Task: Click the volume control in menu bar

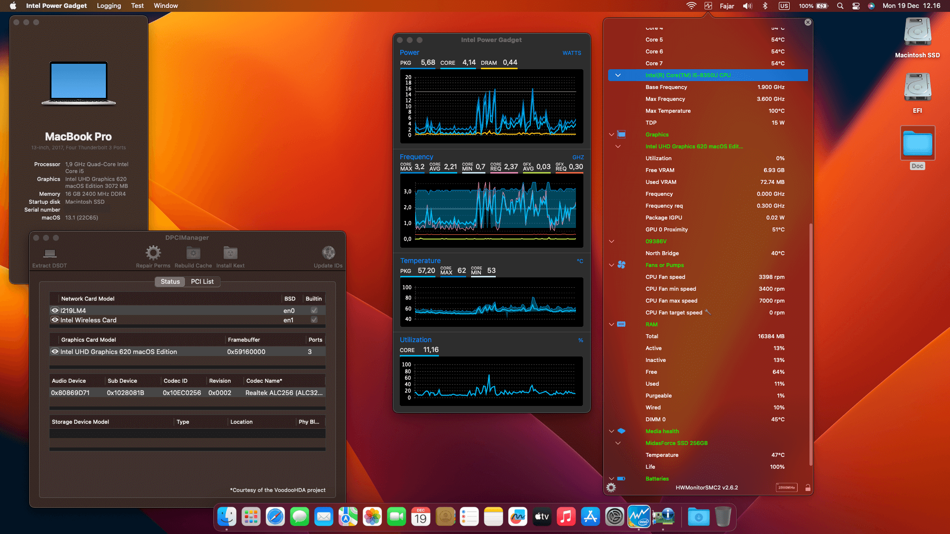Action: (x=748, y=6)
